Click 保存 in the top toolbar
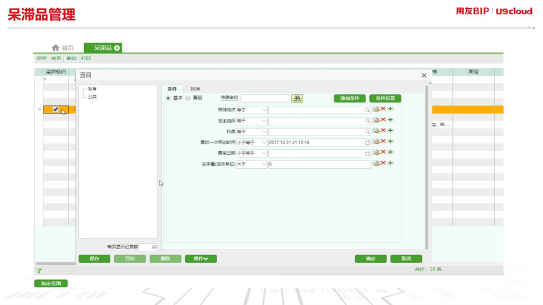 pos(42,58)
